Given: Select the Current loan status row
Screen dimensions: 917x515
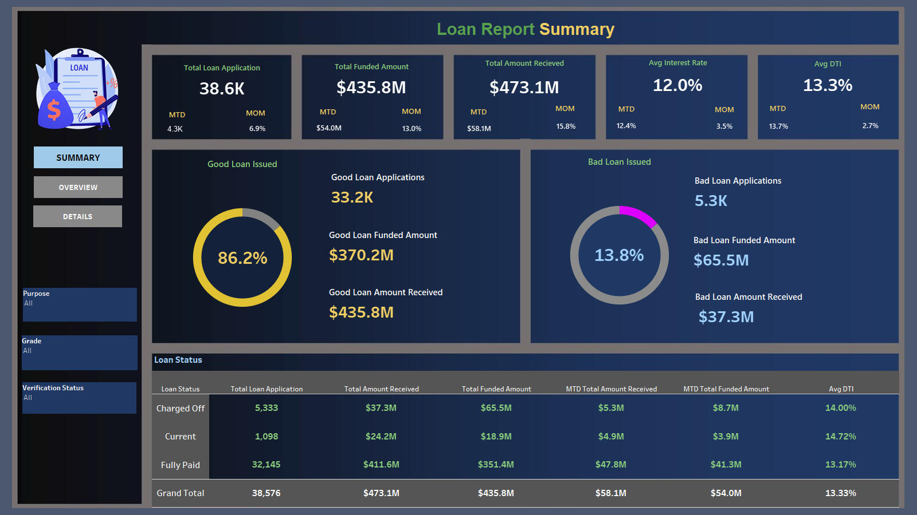Looking at the screenshot, I should tap(181, 437).
